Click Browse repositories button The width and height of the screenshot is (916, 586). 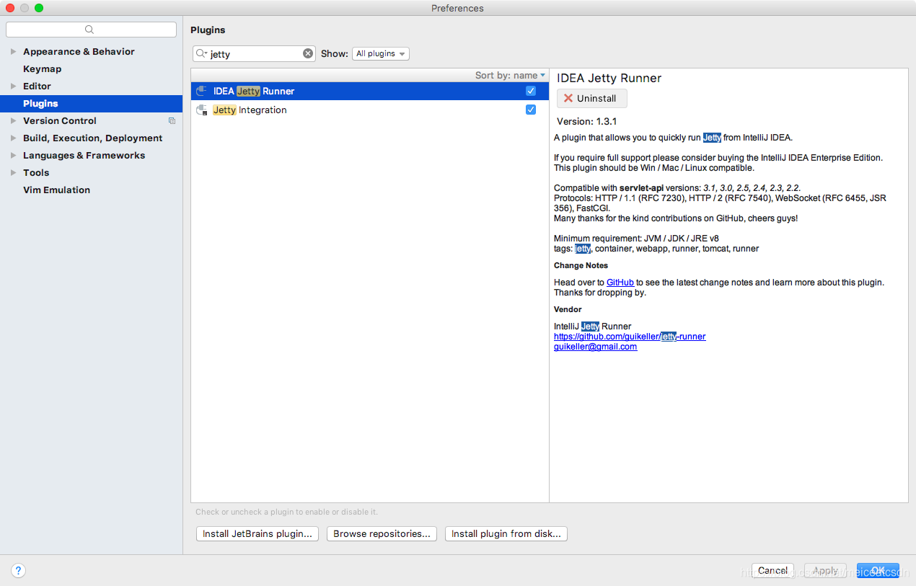click(382, 534)
